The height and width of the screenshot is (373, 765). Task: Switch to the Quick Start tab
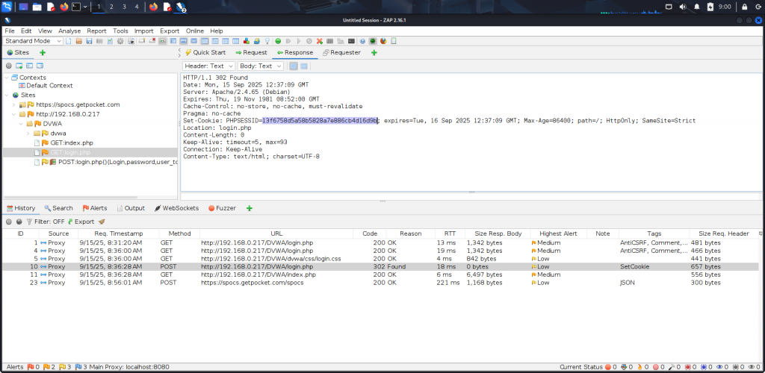205,52
